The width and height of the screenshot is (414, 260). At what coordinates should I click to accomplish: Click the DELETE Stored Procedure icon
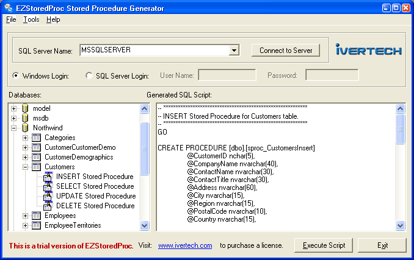coord(48,206)
